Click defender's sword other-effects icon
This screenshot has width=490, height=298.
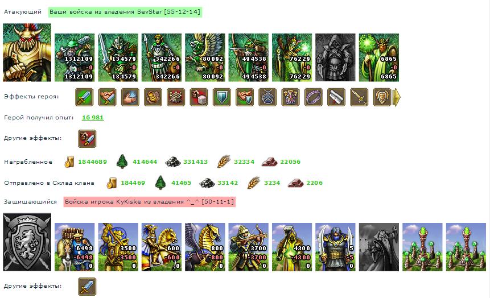(x=87, y=287)
